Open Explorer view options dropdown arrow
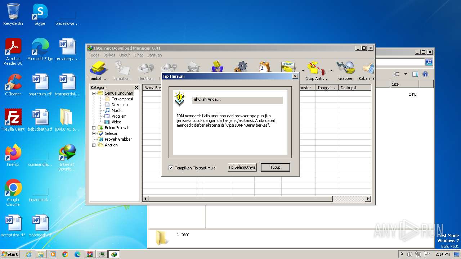The height and width of the screenshot is (259, 461). (x=406, y=74)
